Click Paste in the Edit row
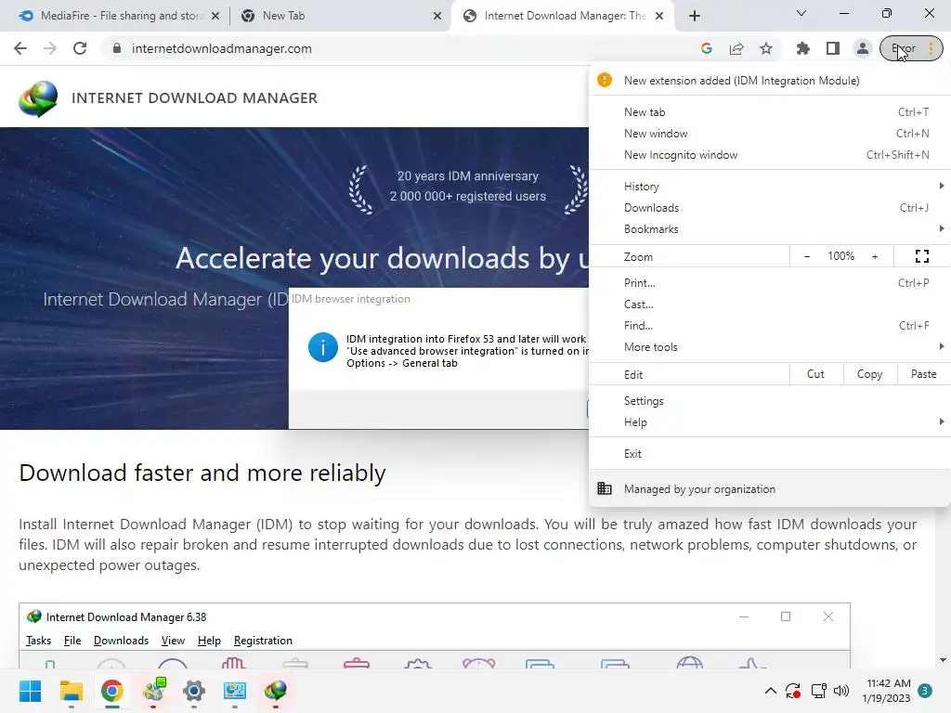 (x=923, y=374)
